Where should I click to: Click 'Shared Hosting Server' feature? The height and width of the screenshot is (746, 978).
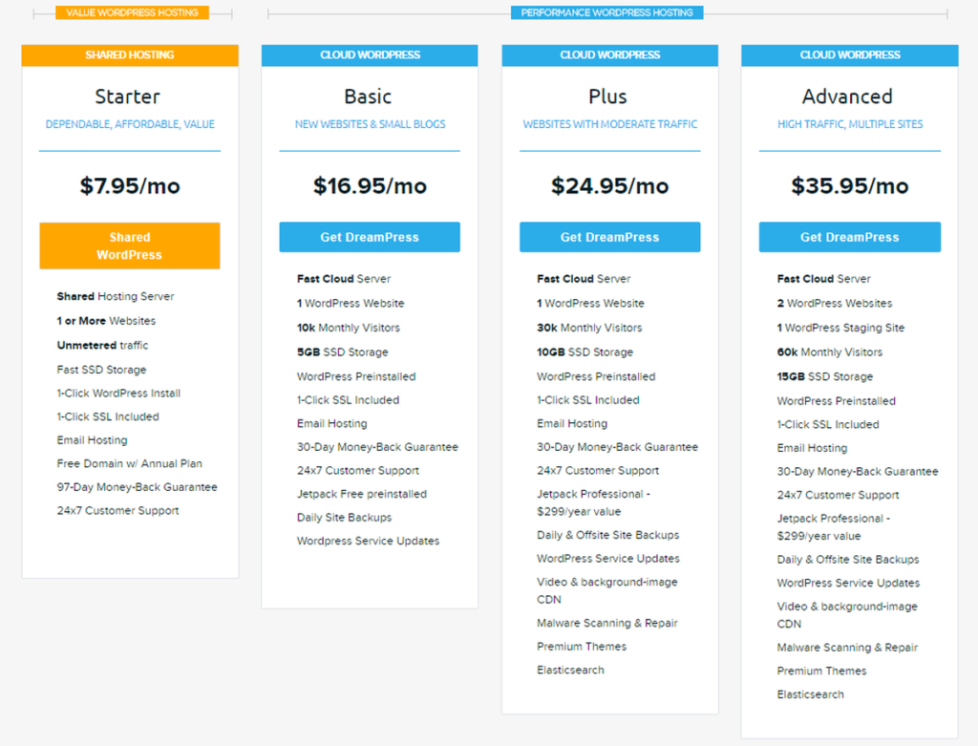coord(116,296)
